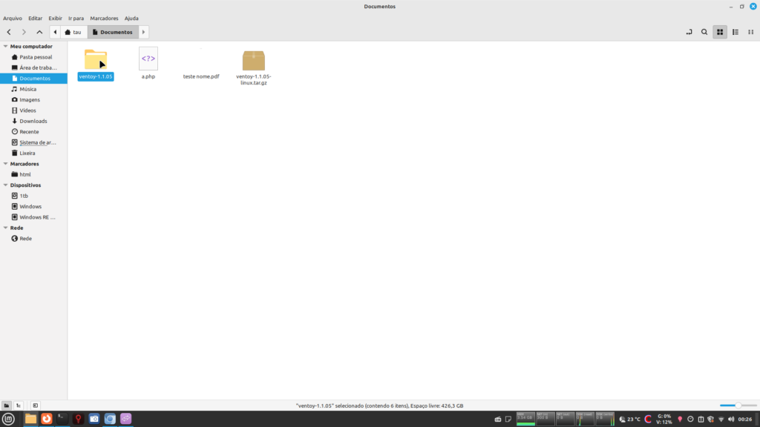The image size is (760, 427).
Task: Switch to compact view
Action: coord(750,32)
